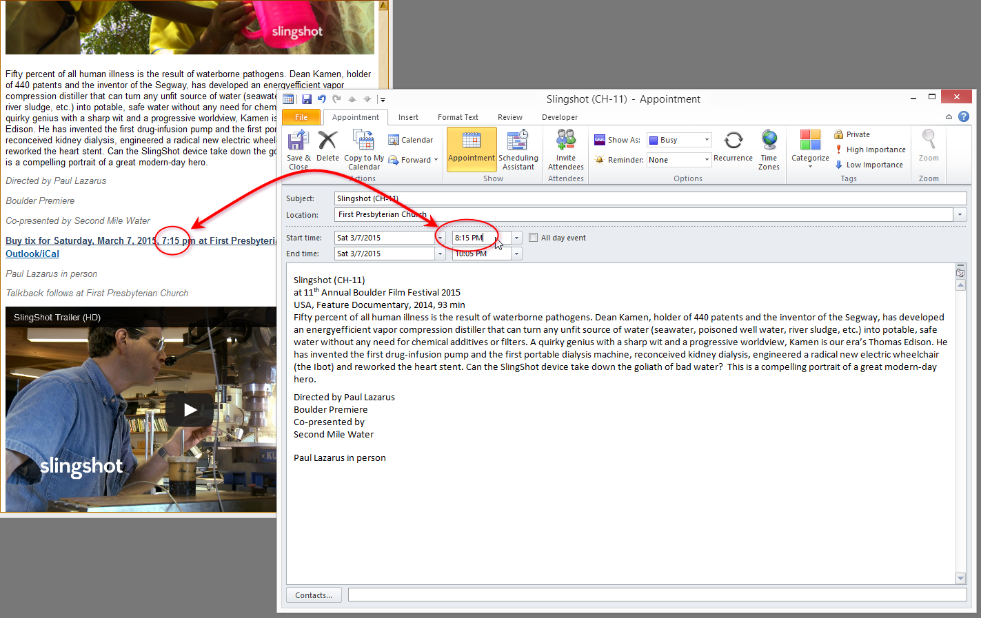Click 'Talkback follows at First Presbyterian Church' text
981x618 pixels.
(x=97, y=293)
